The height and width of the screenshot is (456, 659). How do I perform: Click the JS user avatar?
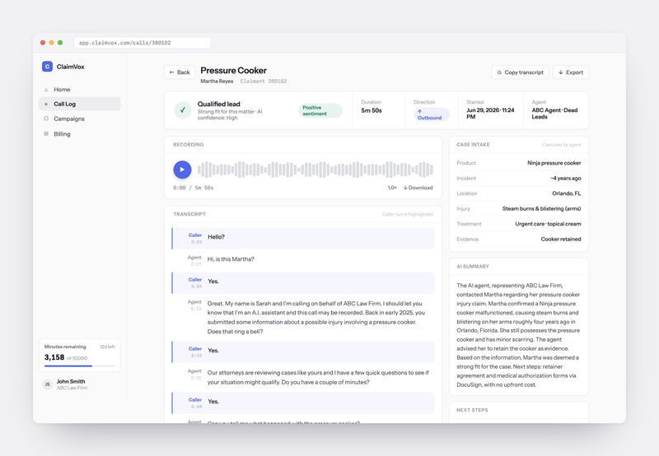coord(47,384)
